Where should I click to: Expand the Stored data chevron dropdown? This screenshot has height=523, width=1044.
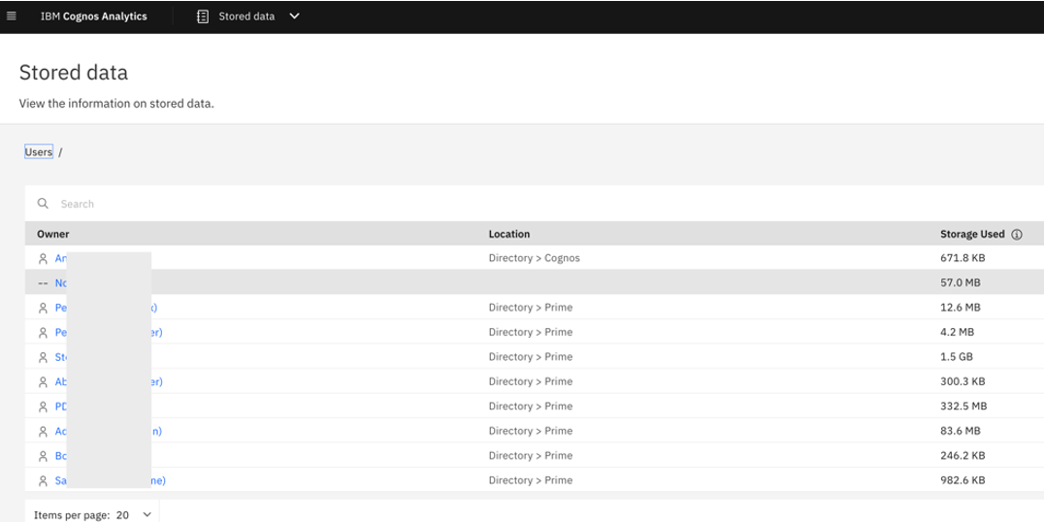[295, 16]
